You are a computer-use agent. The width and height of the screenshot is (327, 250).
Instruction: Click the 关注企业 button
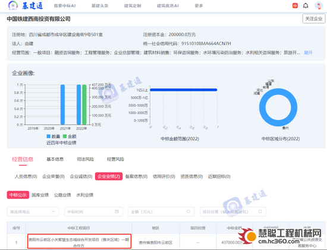pos(314,19)
